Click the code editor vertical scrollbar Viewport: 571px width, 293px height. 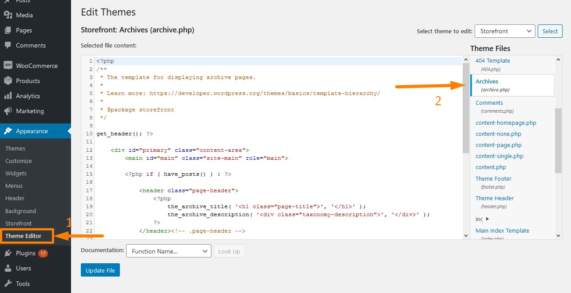(x=466, y=108)
